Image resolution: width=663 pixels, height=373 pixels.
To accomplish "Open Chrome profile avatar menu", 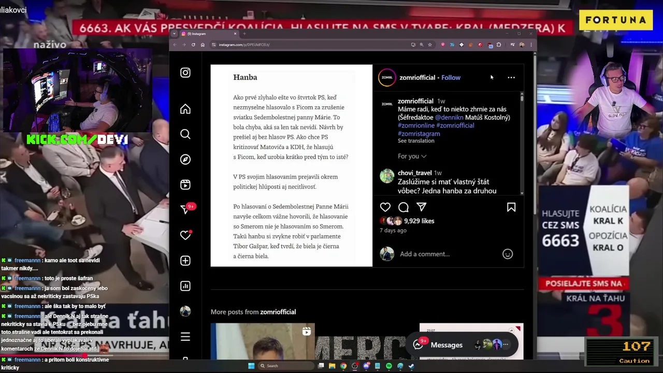I will [x=522, y=45].
